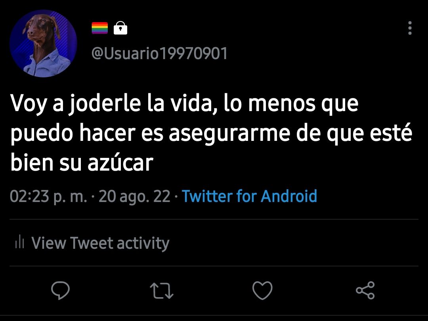Click the word 'Tweet' in View Tweet activity
The height and width of the screenshot is (321, 428).
pyautogui.click(x=92, y=243)
